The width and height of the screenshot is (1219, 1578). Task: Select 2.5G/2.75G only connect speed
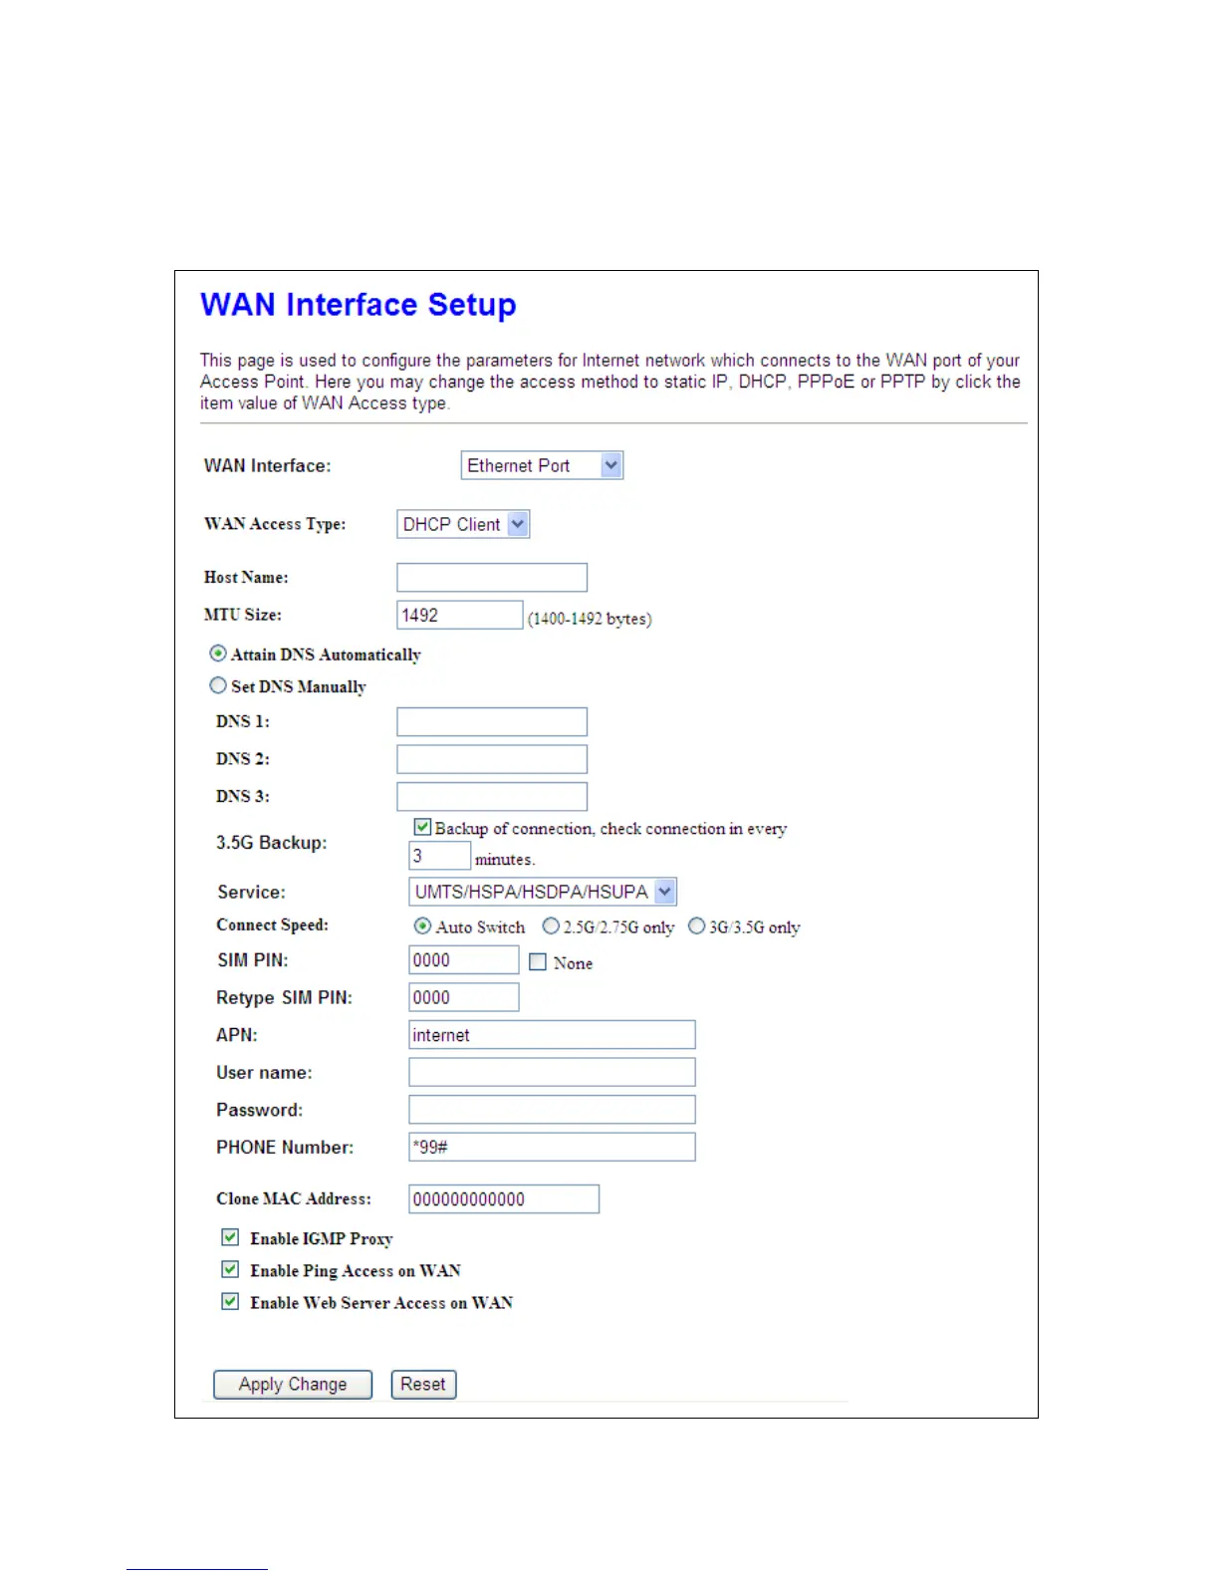[x=551, y=926]
